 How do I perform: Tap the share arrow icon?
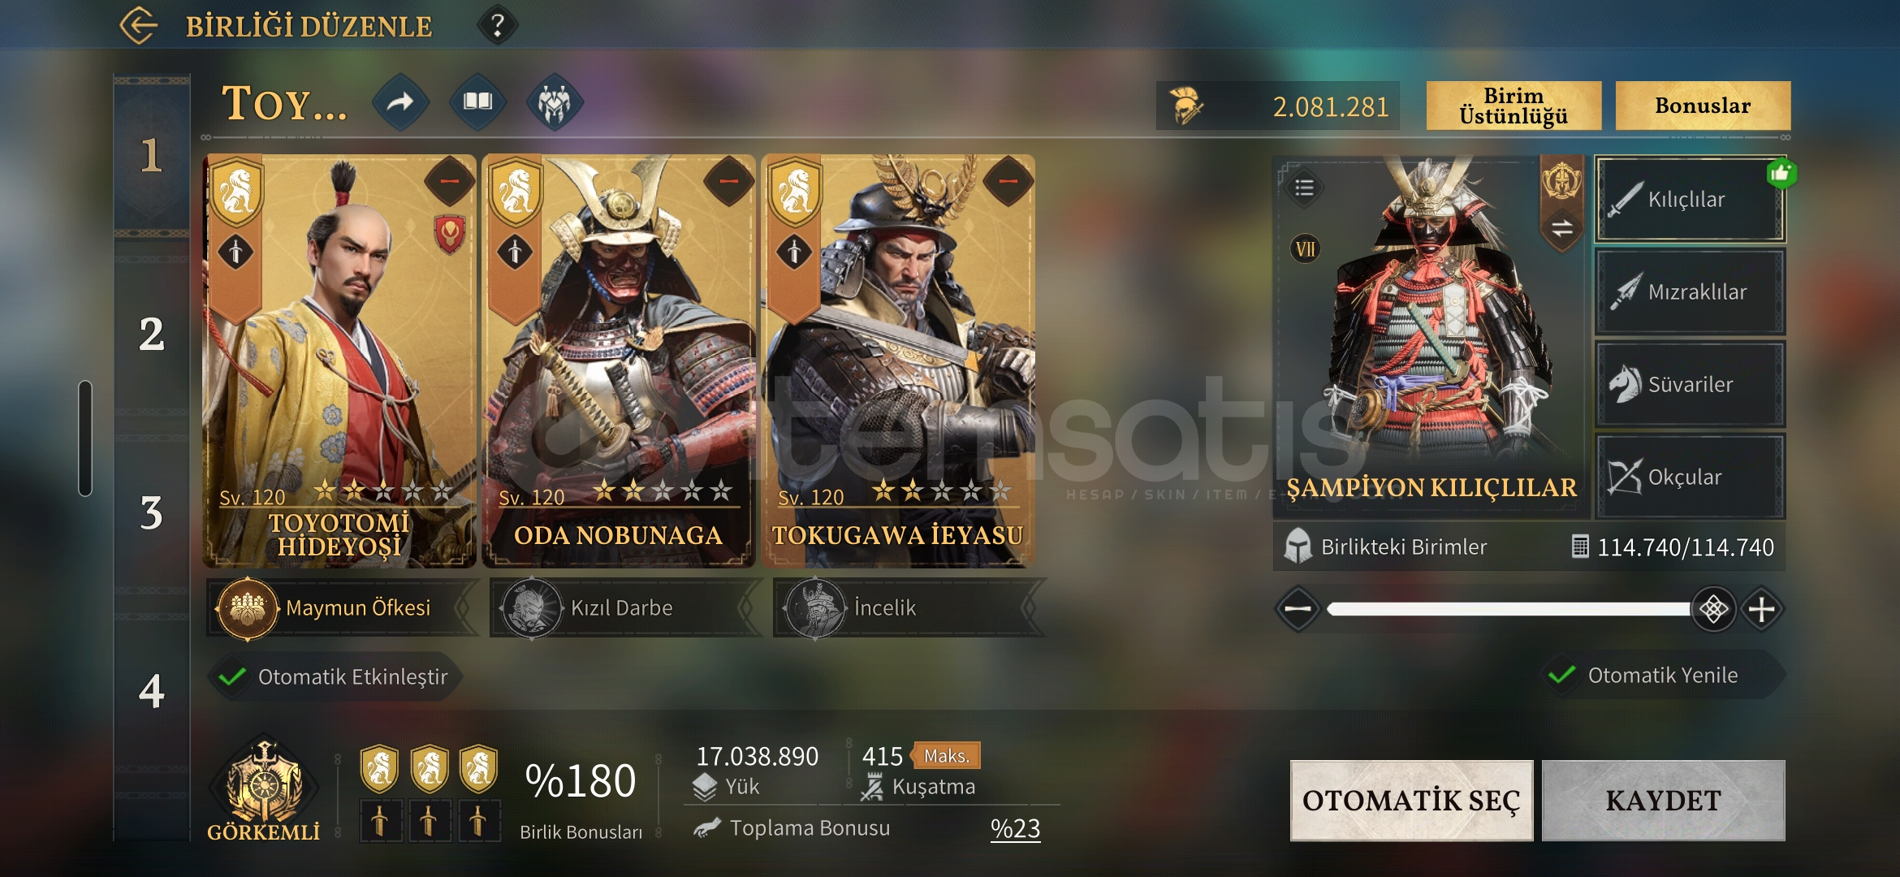click(400, 102)
